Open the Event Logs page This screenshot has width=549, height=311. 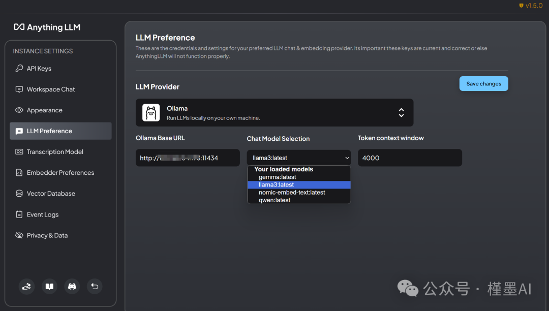coord(60,214)
